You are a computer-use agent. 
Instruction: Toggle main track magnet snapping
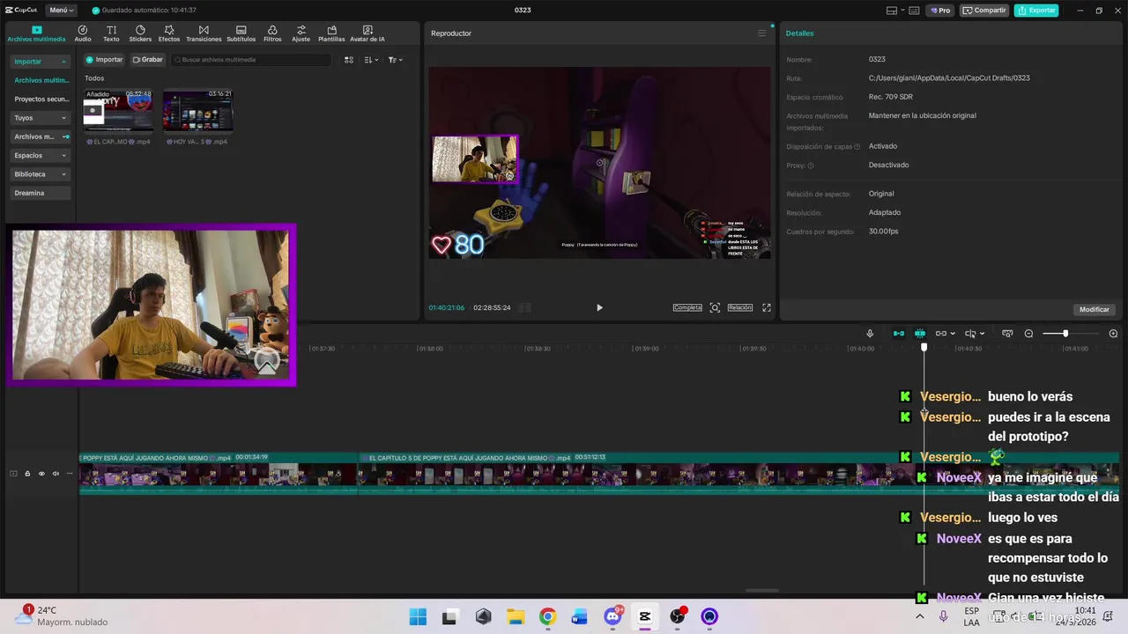[899, 334]
